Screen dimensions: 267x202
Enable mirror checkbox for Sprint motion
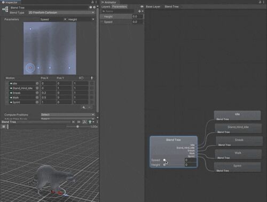92,102
